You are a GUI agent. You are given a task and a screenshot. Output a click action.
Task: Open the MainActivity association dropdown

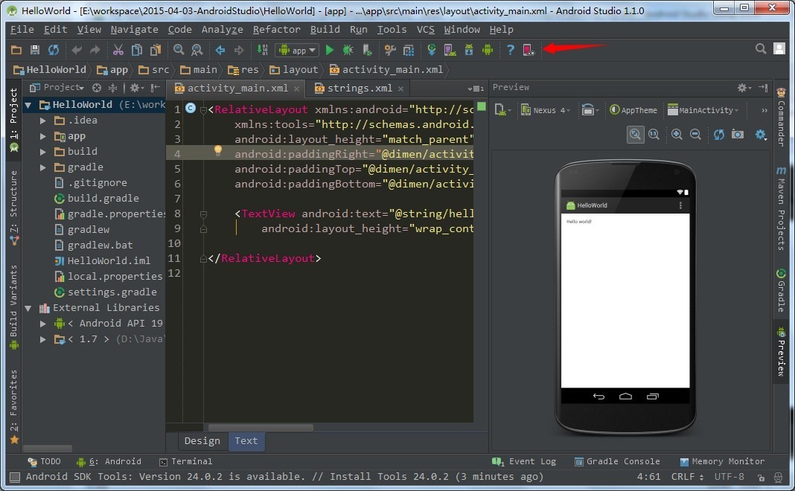tap(703, 110)
